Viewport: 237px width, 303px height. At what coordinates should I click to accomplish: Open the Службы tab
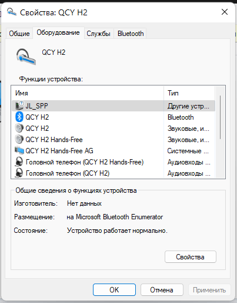pyautogui.click(x=98, y=34)
